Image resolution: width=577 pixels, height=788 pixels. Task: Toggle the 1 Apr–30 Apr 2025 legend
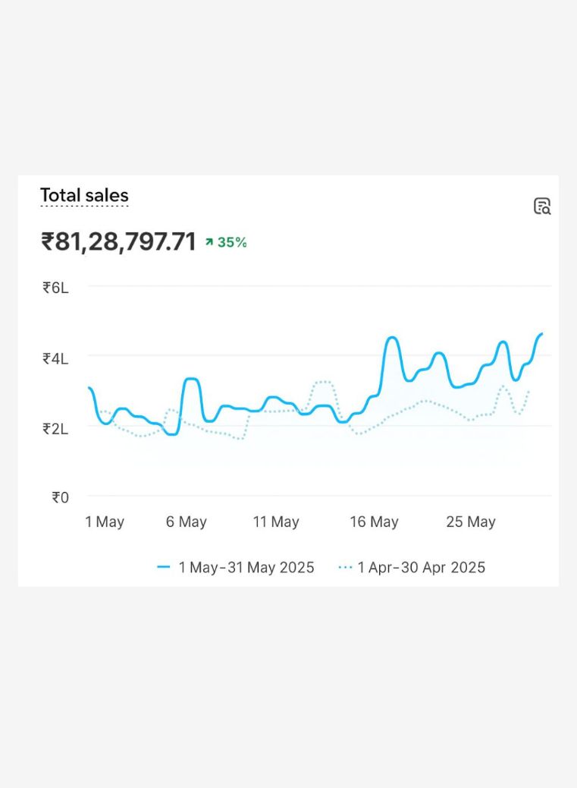412,567
